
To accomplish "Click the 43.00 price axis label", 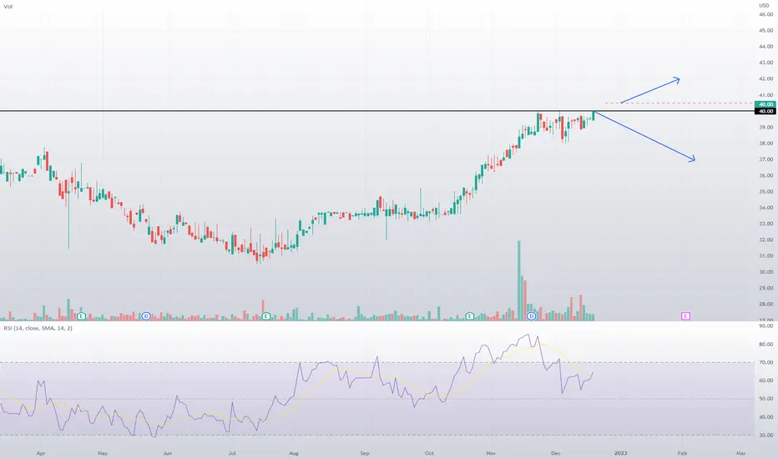I will point(765,63).
